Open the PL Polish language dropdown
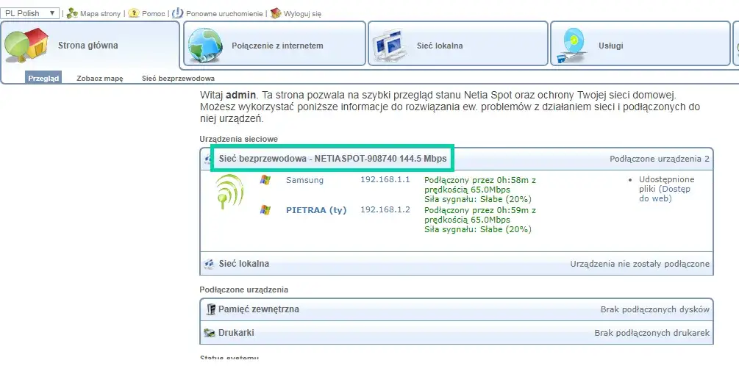The image size is (739, 374). 29,13
